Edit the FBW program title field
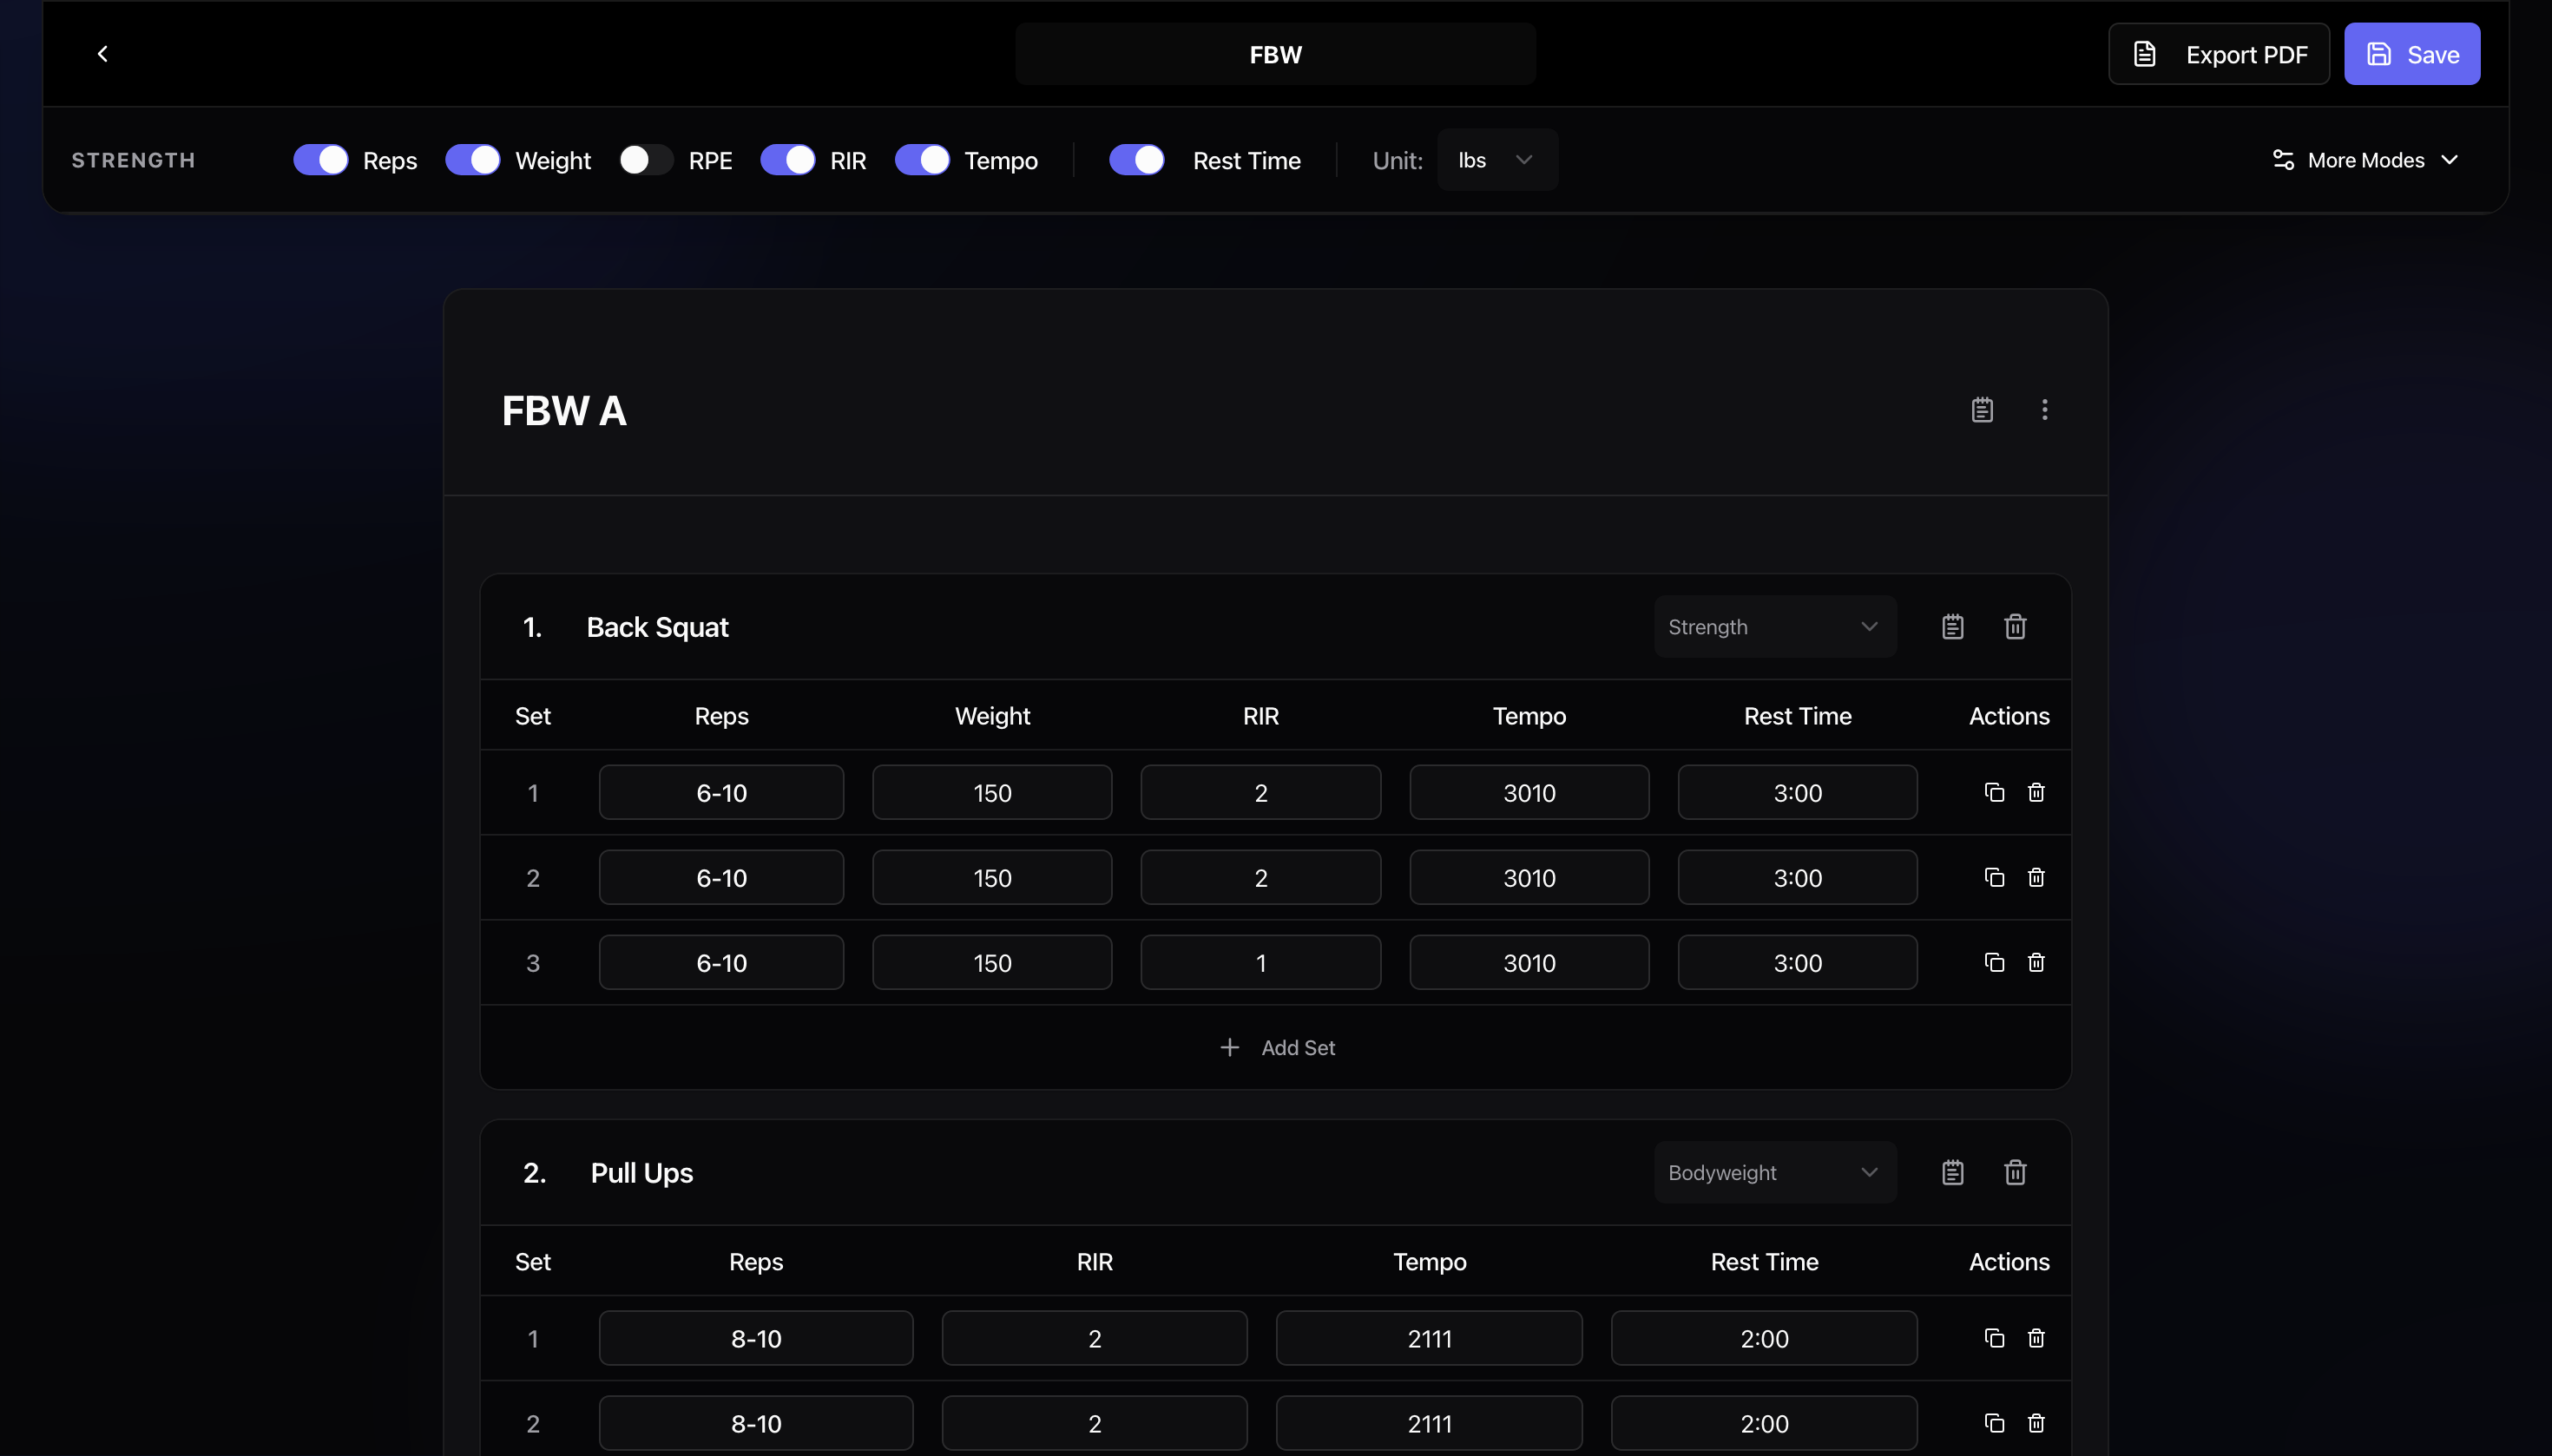Viewport: 2552px width, 1456px height. 1275,54
